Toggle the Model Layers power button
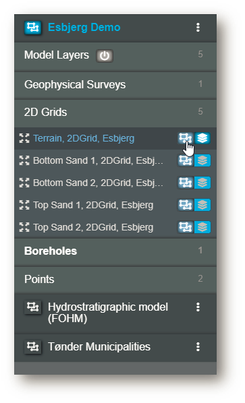This screenshot has height=403, width=245. pyautogui.click(x=105, y=56)
